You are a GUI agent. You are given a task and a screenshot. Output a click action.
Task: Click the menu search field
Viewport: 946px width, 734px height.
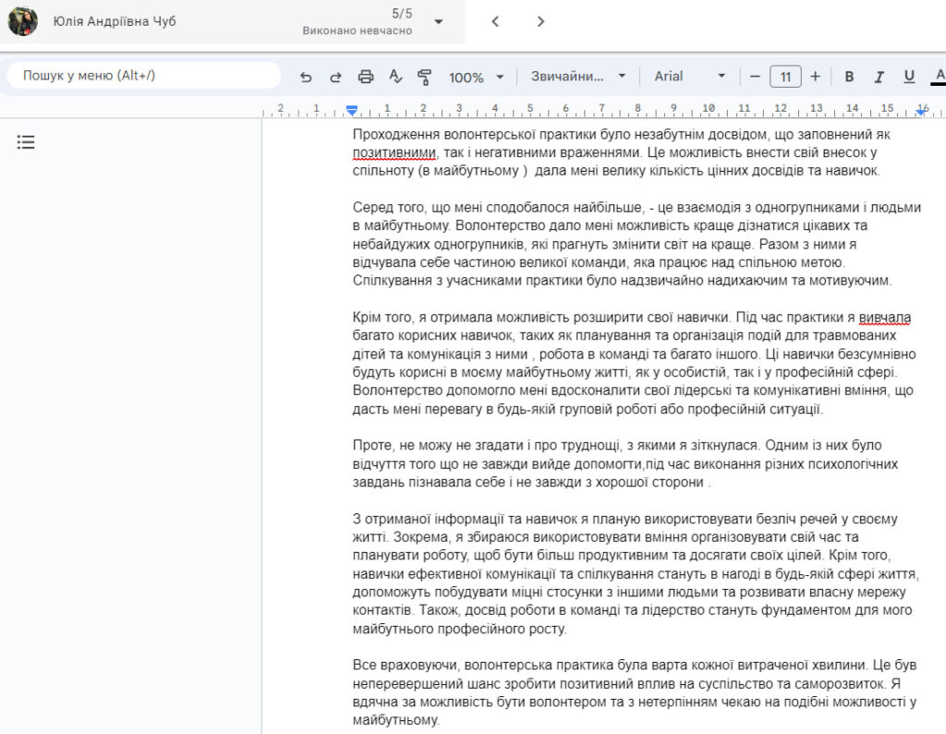[x=143, y=76]
